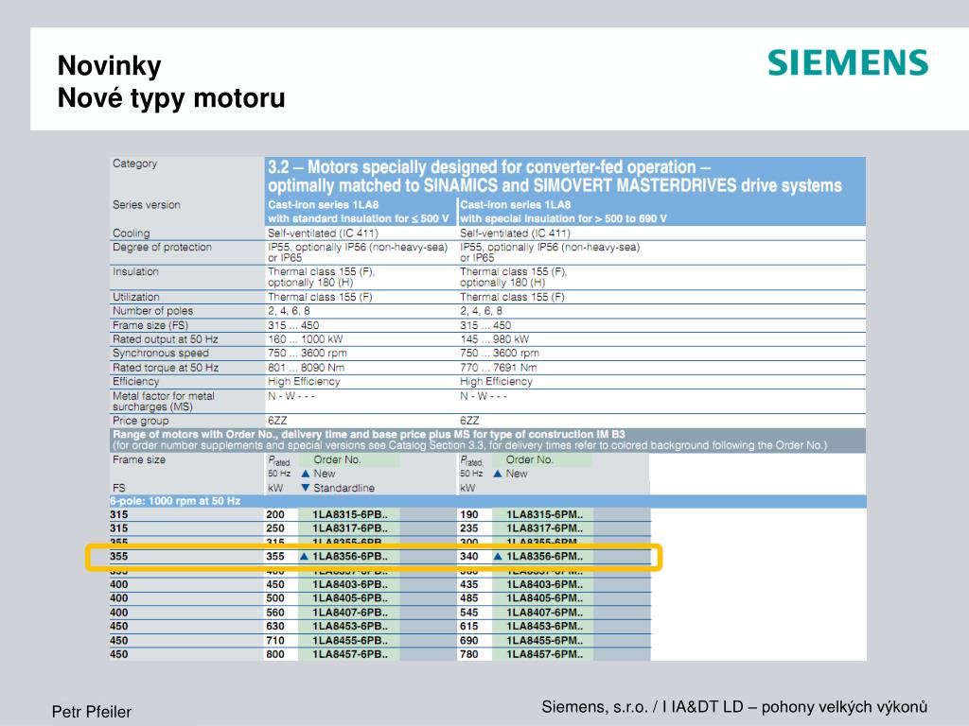This screenshot has height=726, width=969.
Task: Click the 'Range of motors with Order No.' banner
Action: point(488,440)
